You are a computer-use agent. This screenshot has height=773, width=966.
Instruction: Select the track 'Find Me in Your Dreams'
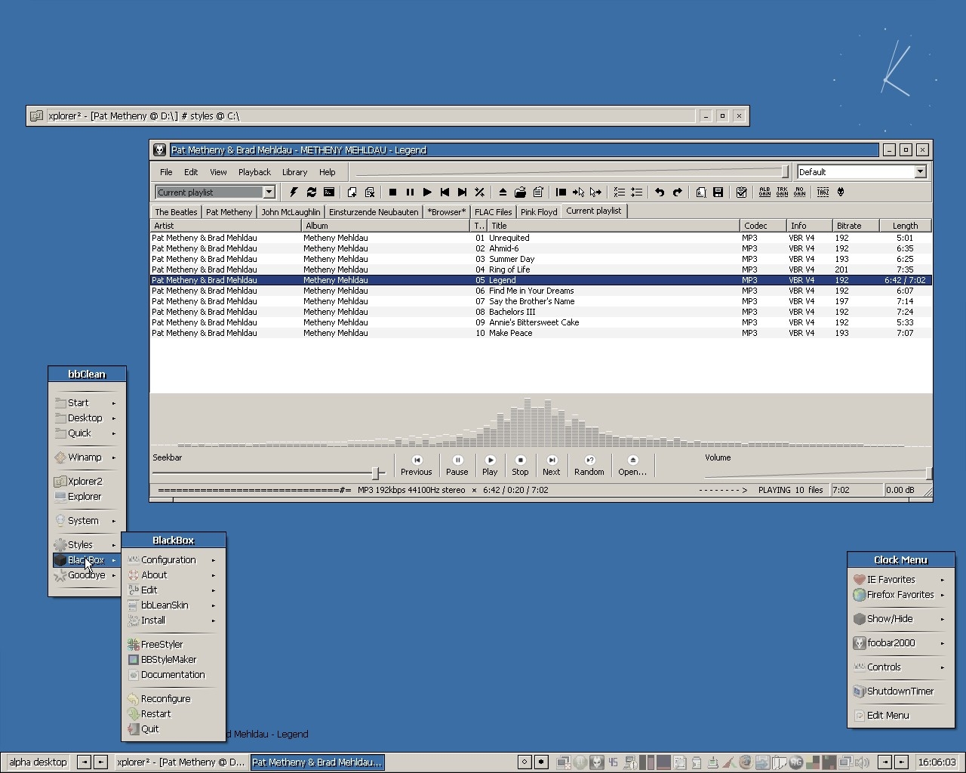(x=541, y=291)
